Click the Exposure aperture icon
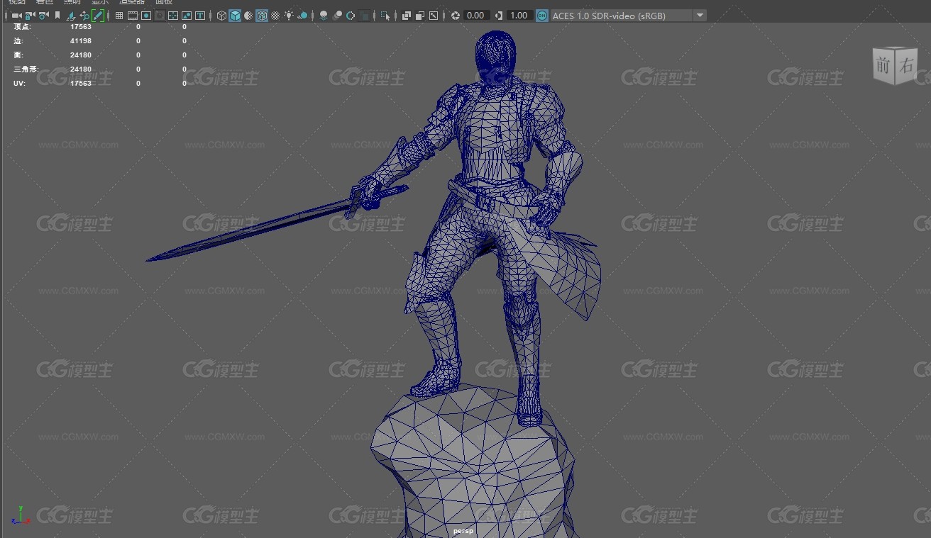 click(x=455, y=16)
